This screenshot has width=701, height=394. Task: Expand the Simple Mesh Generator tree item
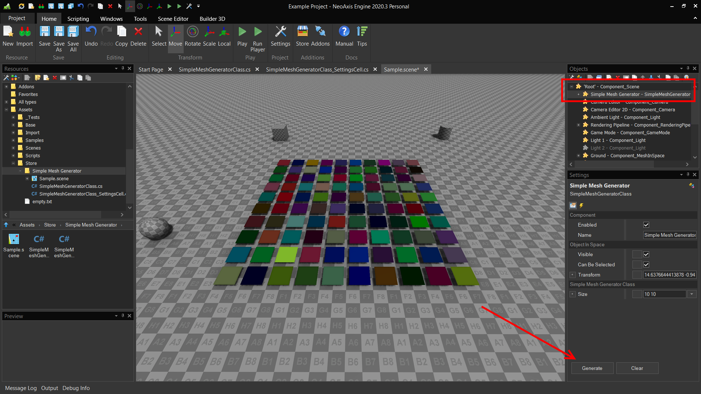click(578, 94)
